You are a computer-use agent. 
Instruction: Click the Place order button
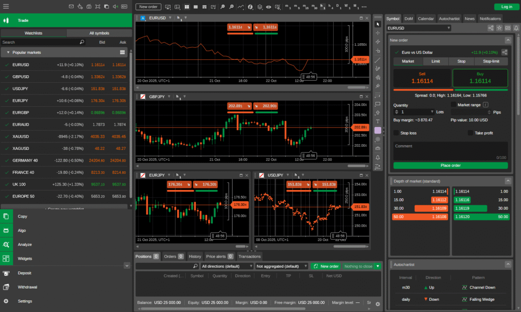point(450,165)
